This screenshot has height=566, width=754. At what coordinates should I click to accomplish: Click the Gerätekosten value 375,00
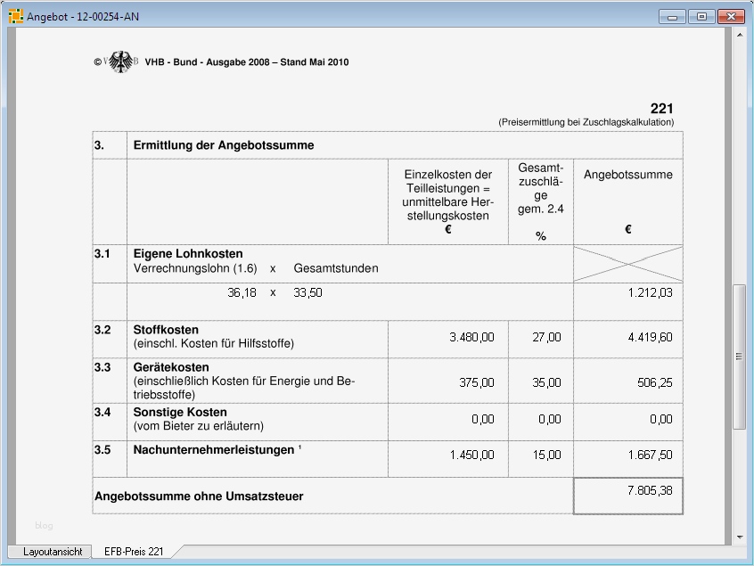coord(477,382)
